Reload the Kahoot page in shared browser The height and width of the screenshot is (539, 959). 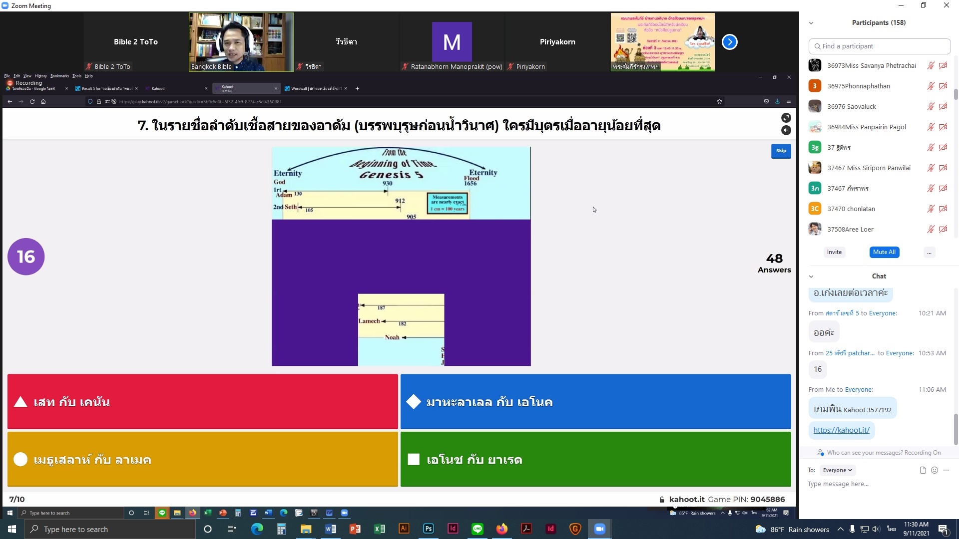32,101
